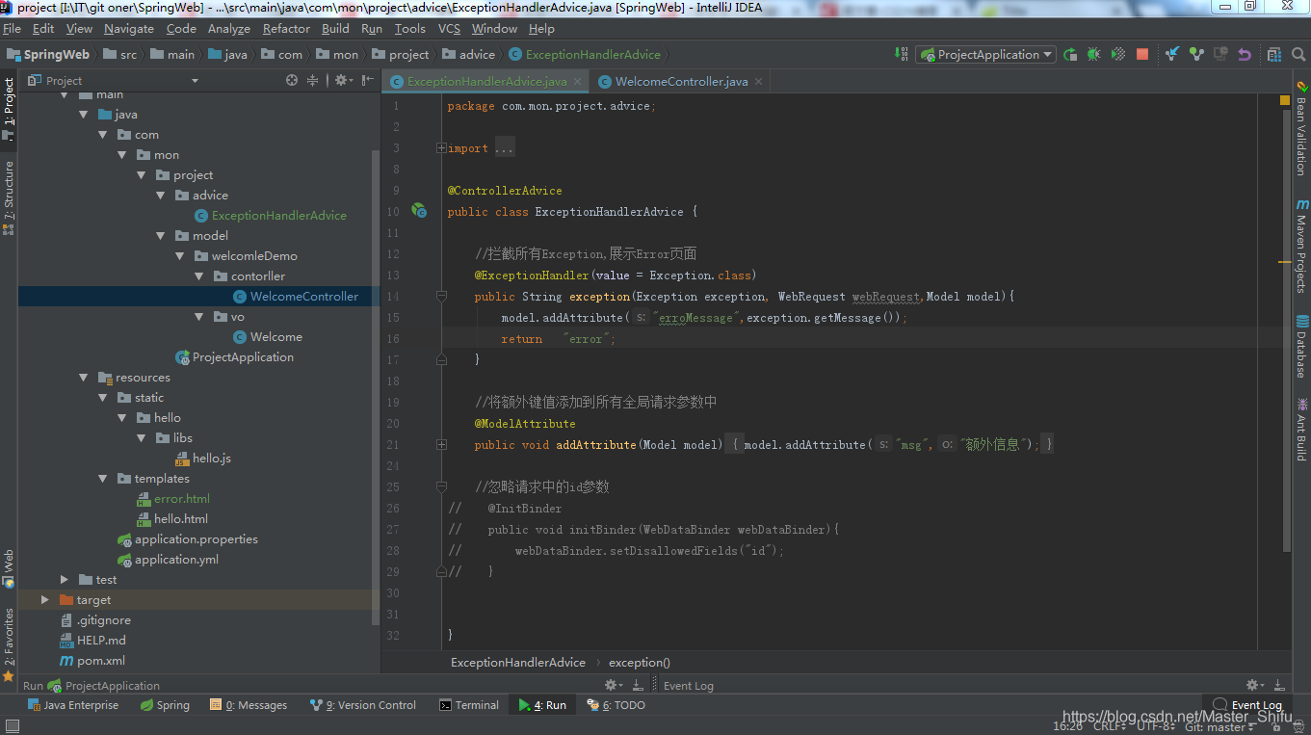Open 9: Version Control tool window
The image size is (1311, 735).
pyautogui.click(x=363, y=705)
